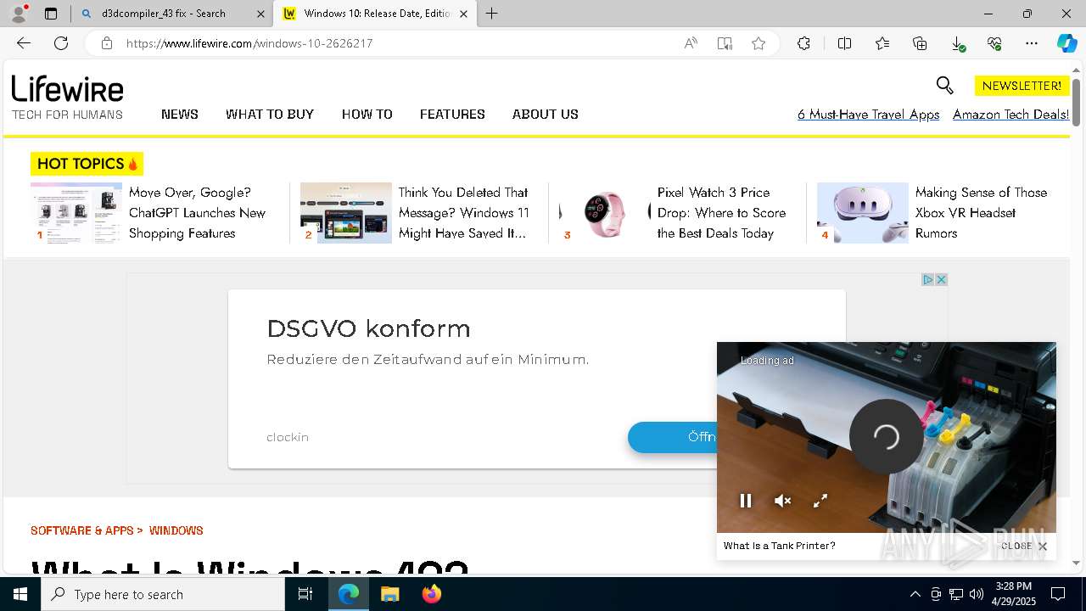Image resolution: width=1086 pixels, height=611 pixels.
Task: Click the taskbar search box
Action: point(163,594)
